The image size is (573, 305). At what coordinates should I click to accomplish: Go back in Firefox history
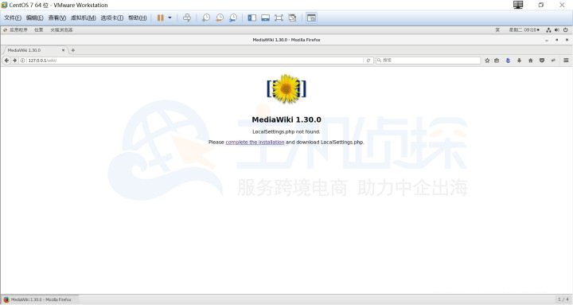pos(6,61)
